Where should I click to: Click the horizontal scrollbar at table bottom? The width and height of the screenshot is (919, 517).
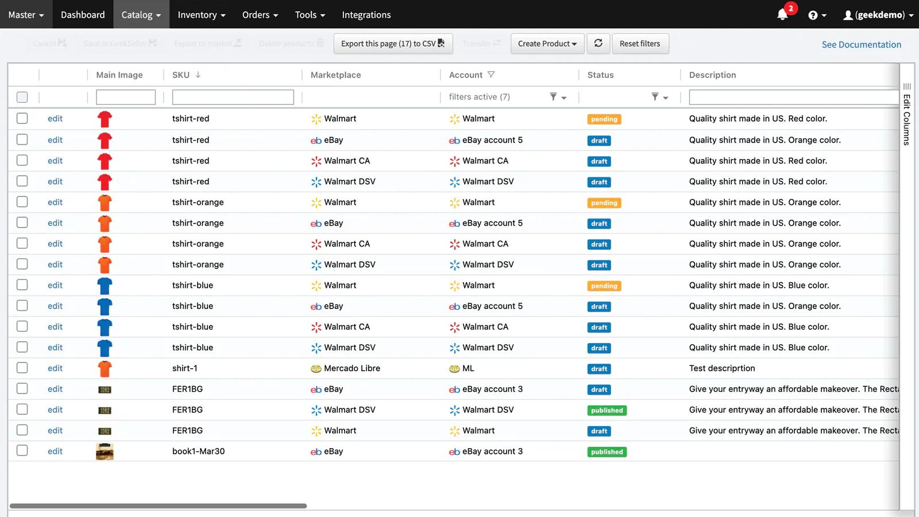[x=158, y=506]
